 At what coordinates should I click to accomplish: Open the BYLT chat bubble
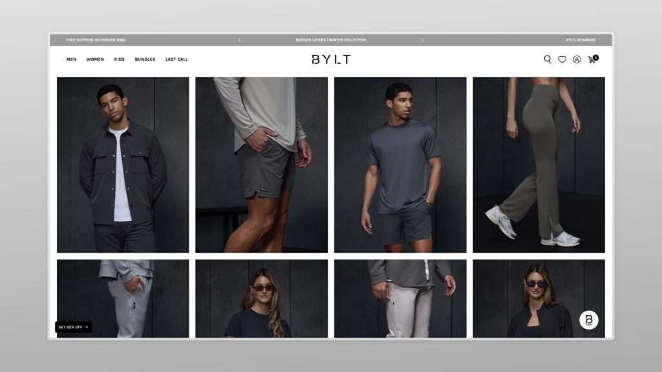pos(588,320)
